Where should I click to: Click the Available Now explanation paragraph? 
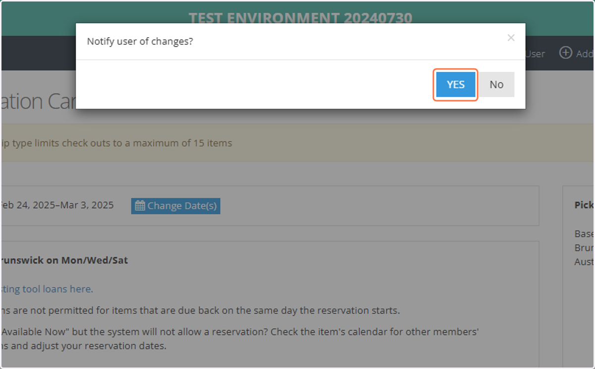pyautogui.click(x=239, y=338)
